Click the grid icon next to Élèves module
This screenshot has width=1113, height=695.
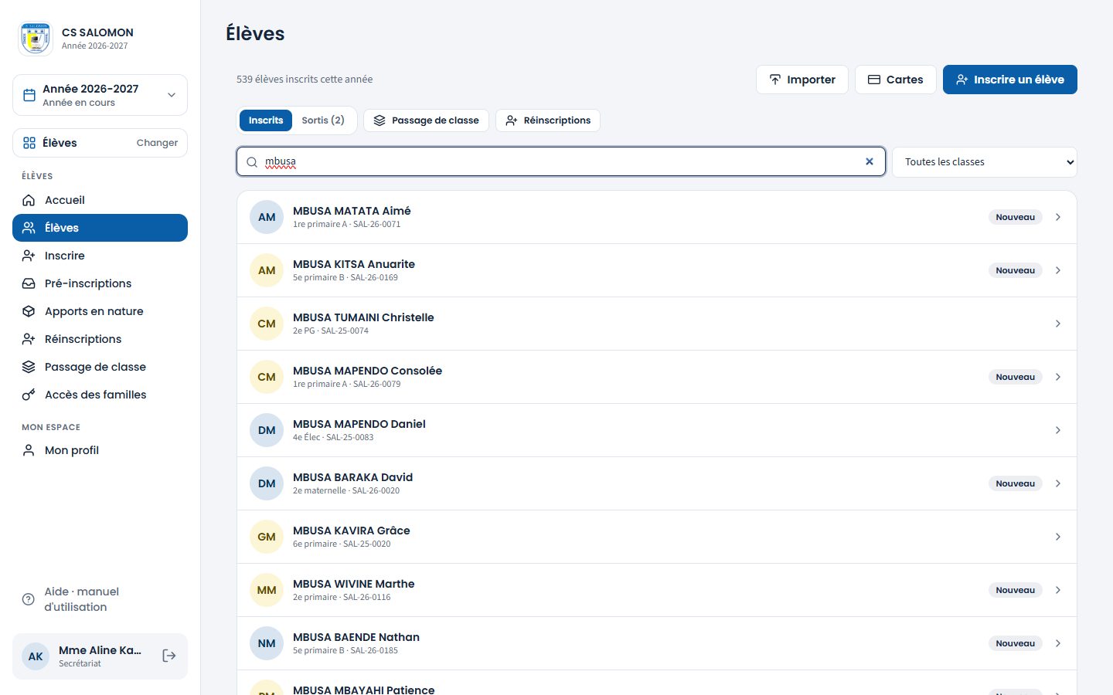click(x=29, y=143)
